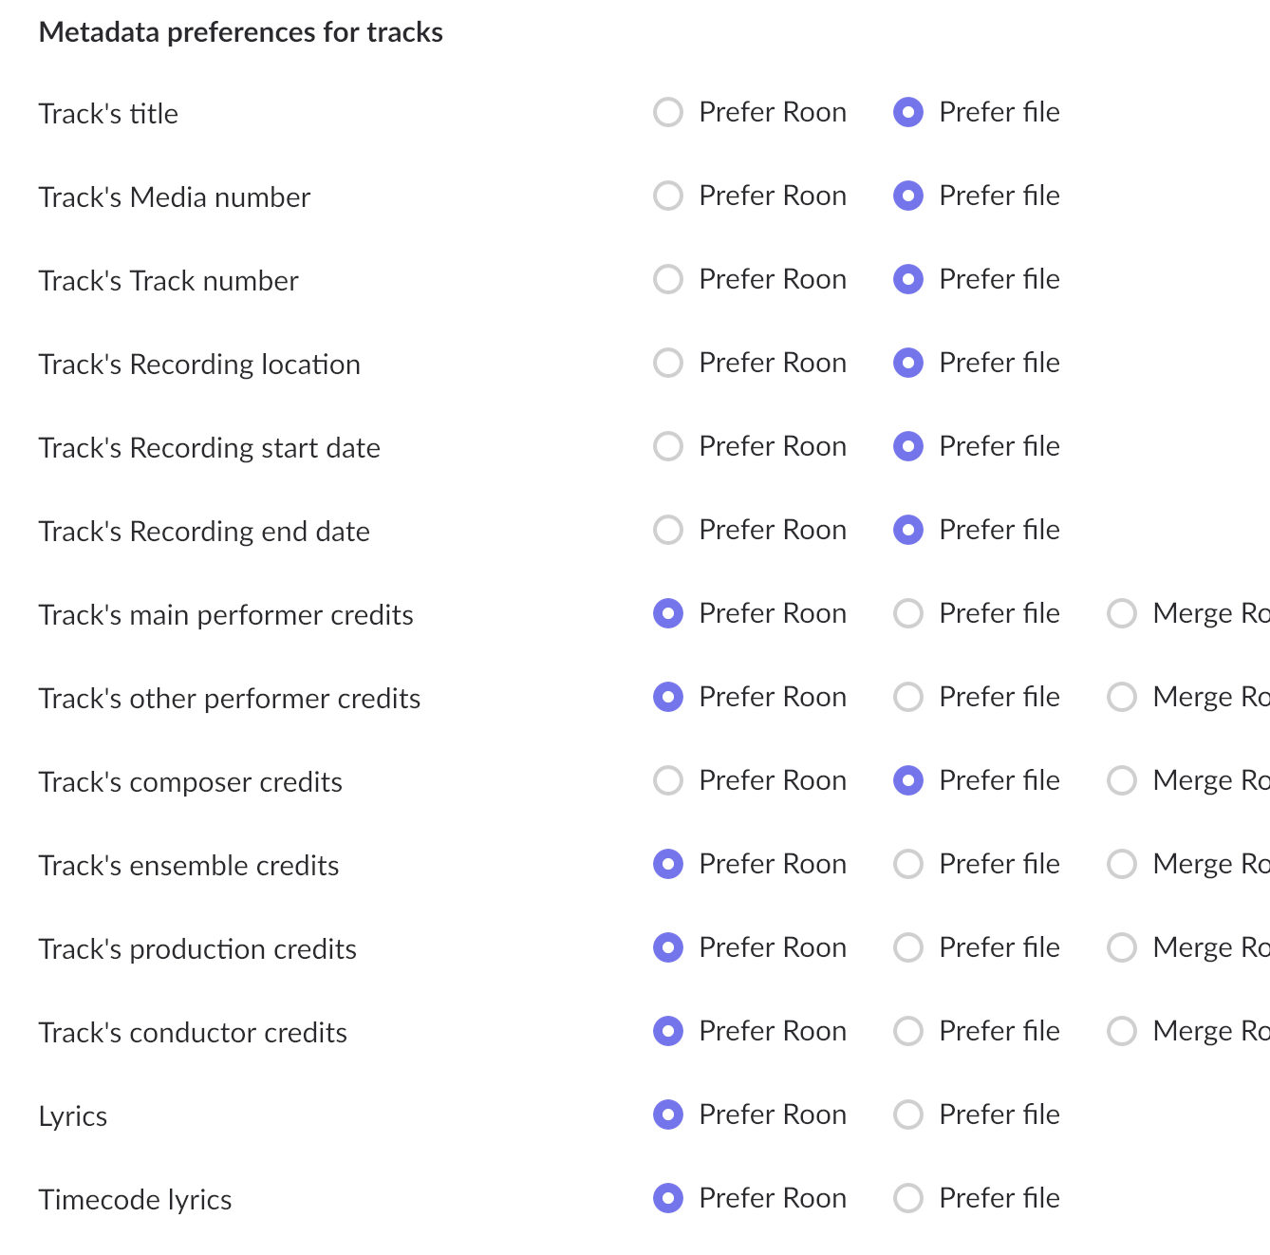This screenshot has width=1270, height=1255.
Task: Enable Merge option for other performer credits
Action: 1122,697
